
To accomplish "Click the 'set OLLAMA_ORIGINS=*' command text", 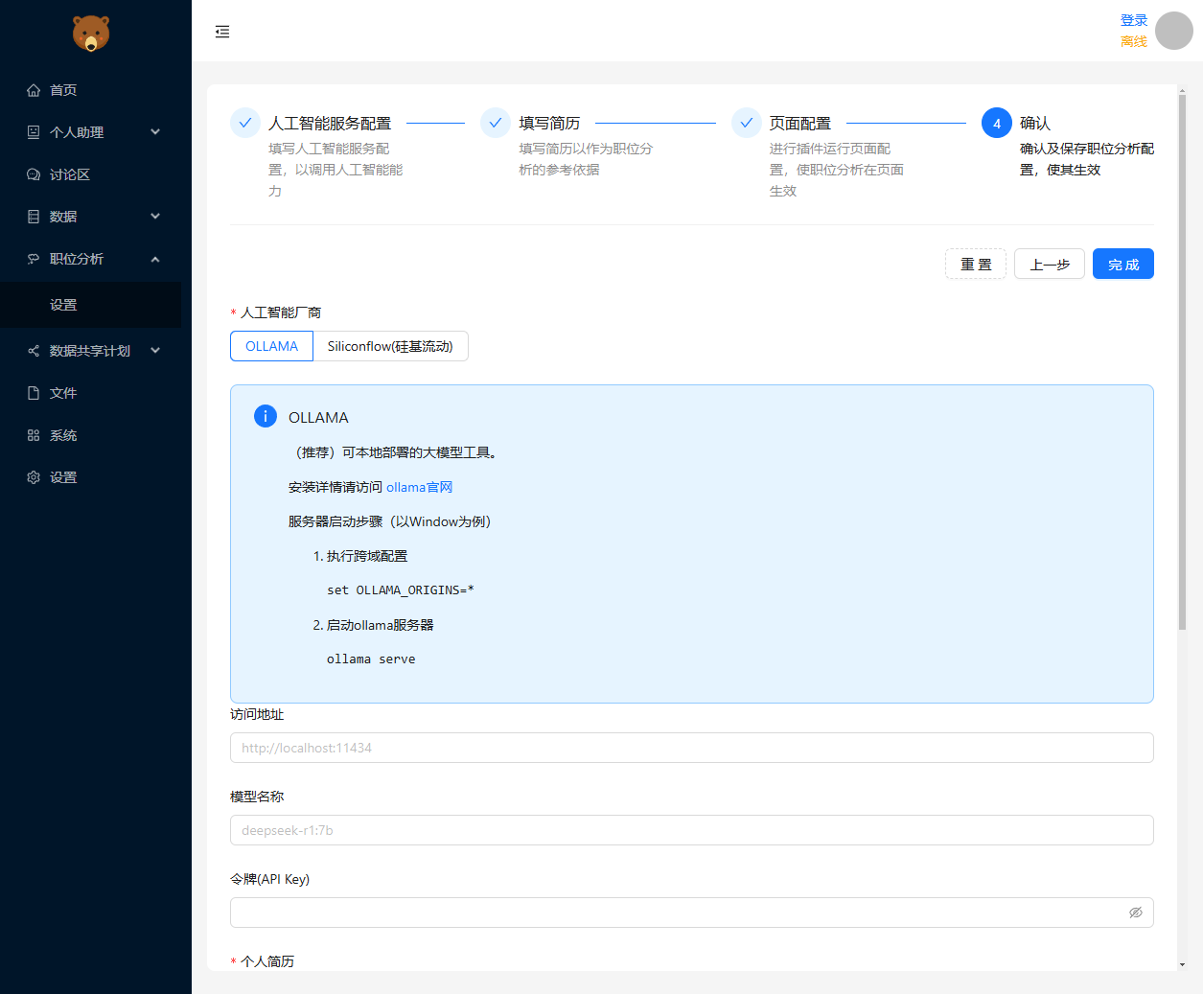I will pos(401,590).
